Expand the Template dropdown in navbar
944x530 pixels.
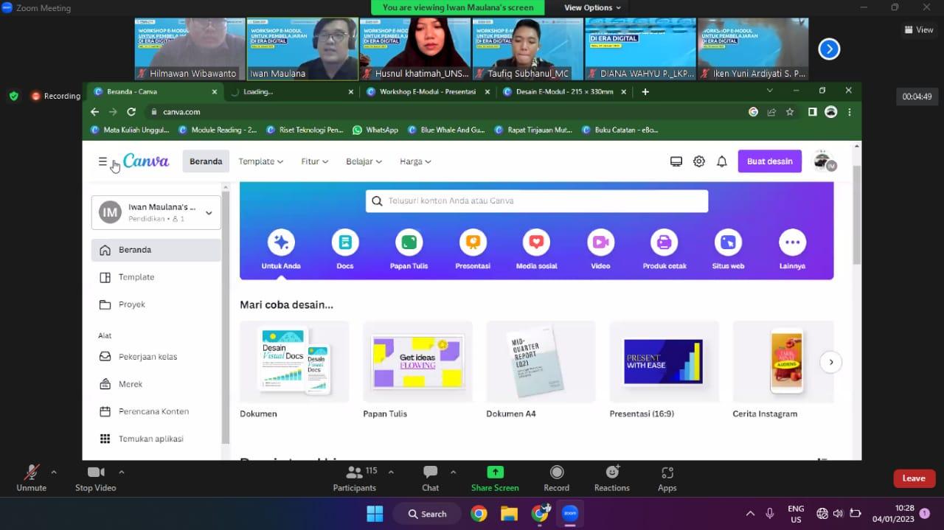tap(260, 161)
